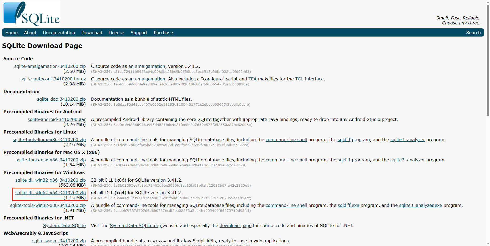The width and height of the screenshot is (490, 246).
Task: Open sqlite3_analyzer link in Mac OS X row
Action: pyautogui.click(x=407, y=160)
